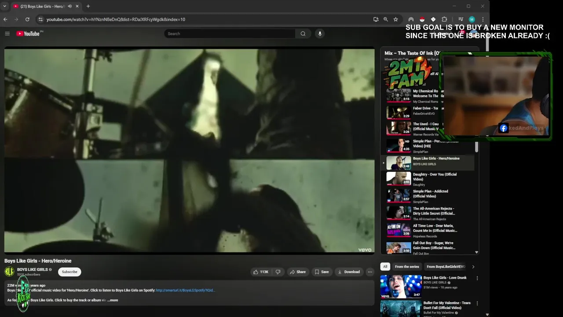
Task: Go back in the browser
Action: pyautogui.click(x=5, y=19)
